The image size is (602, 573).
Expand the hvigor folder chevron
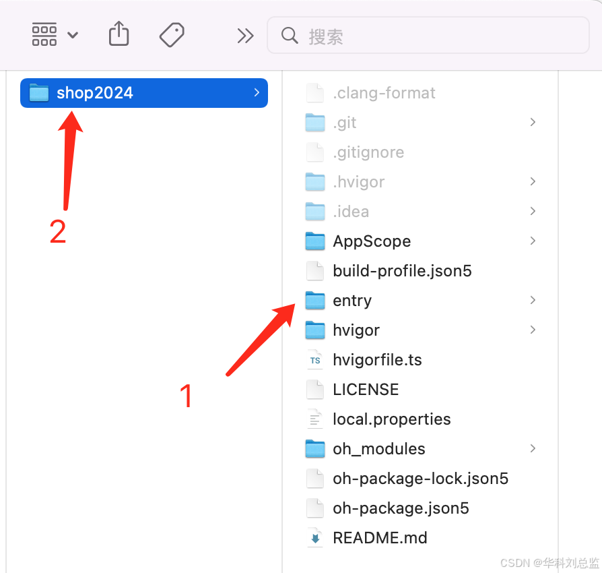pos(533,330)
